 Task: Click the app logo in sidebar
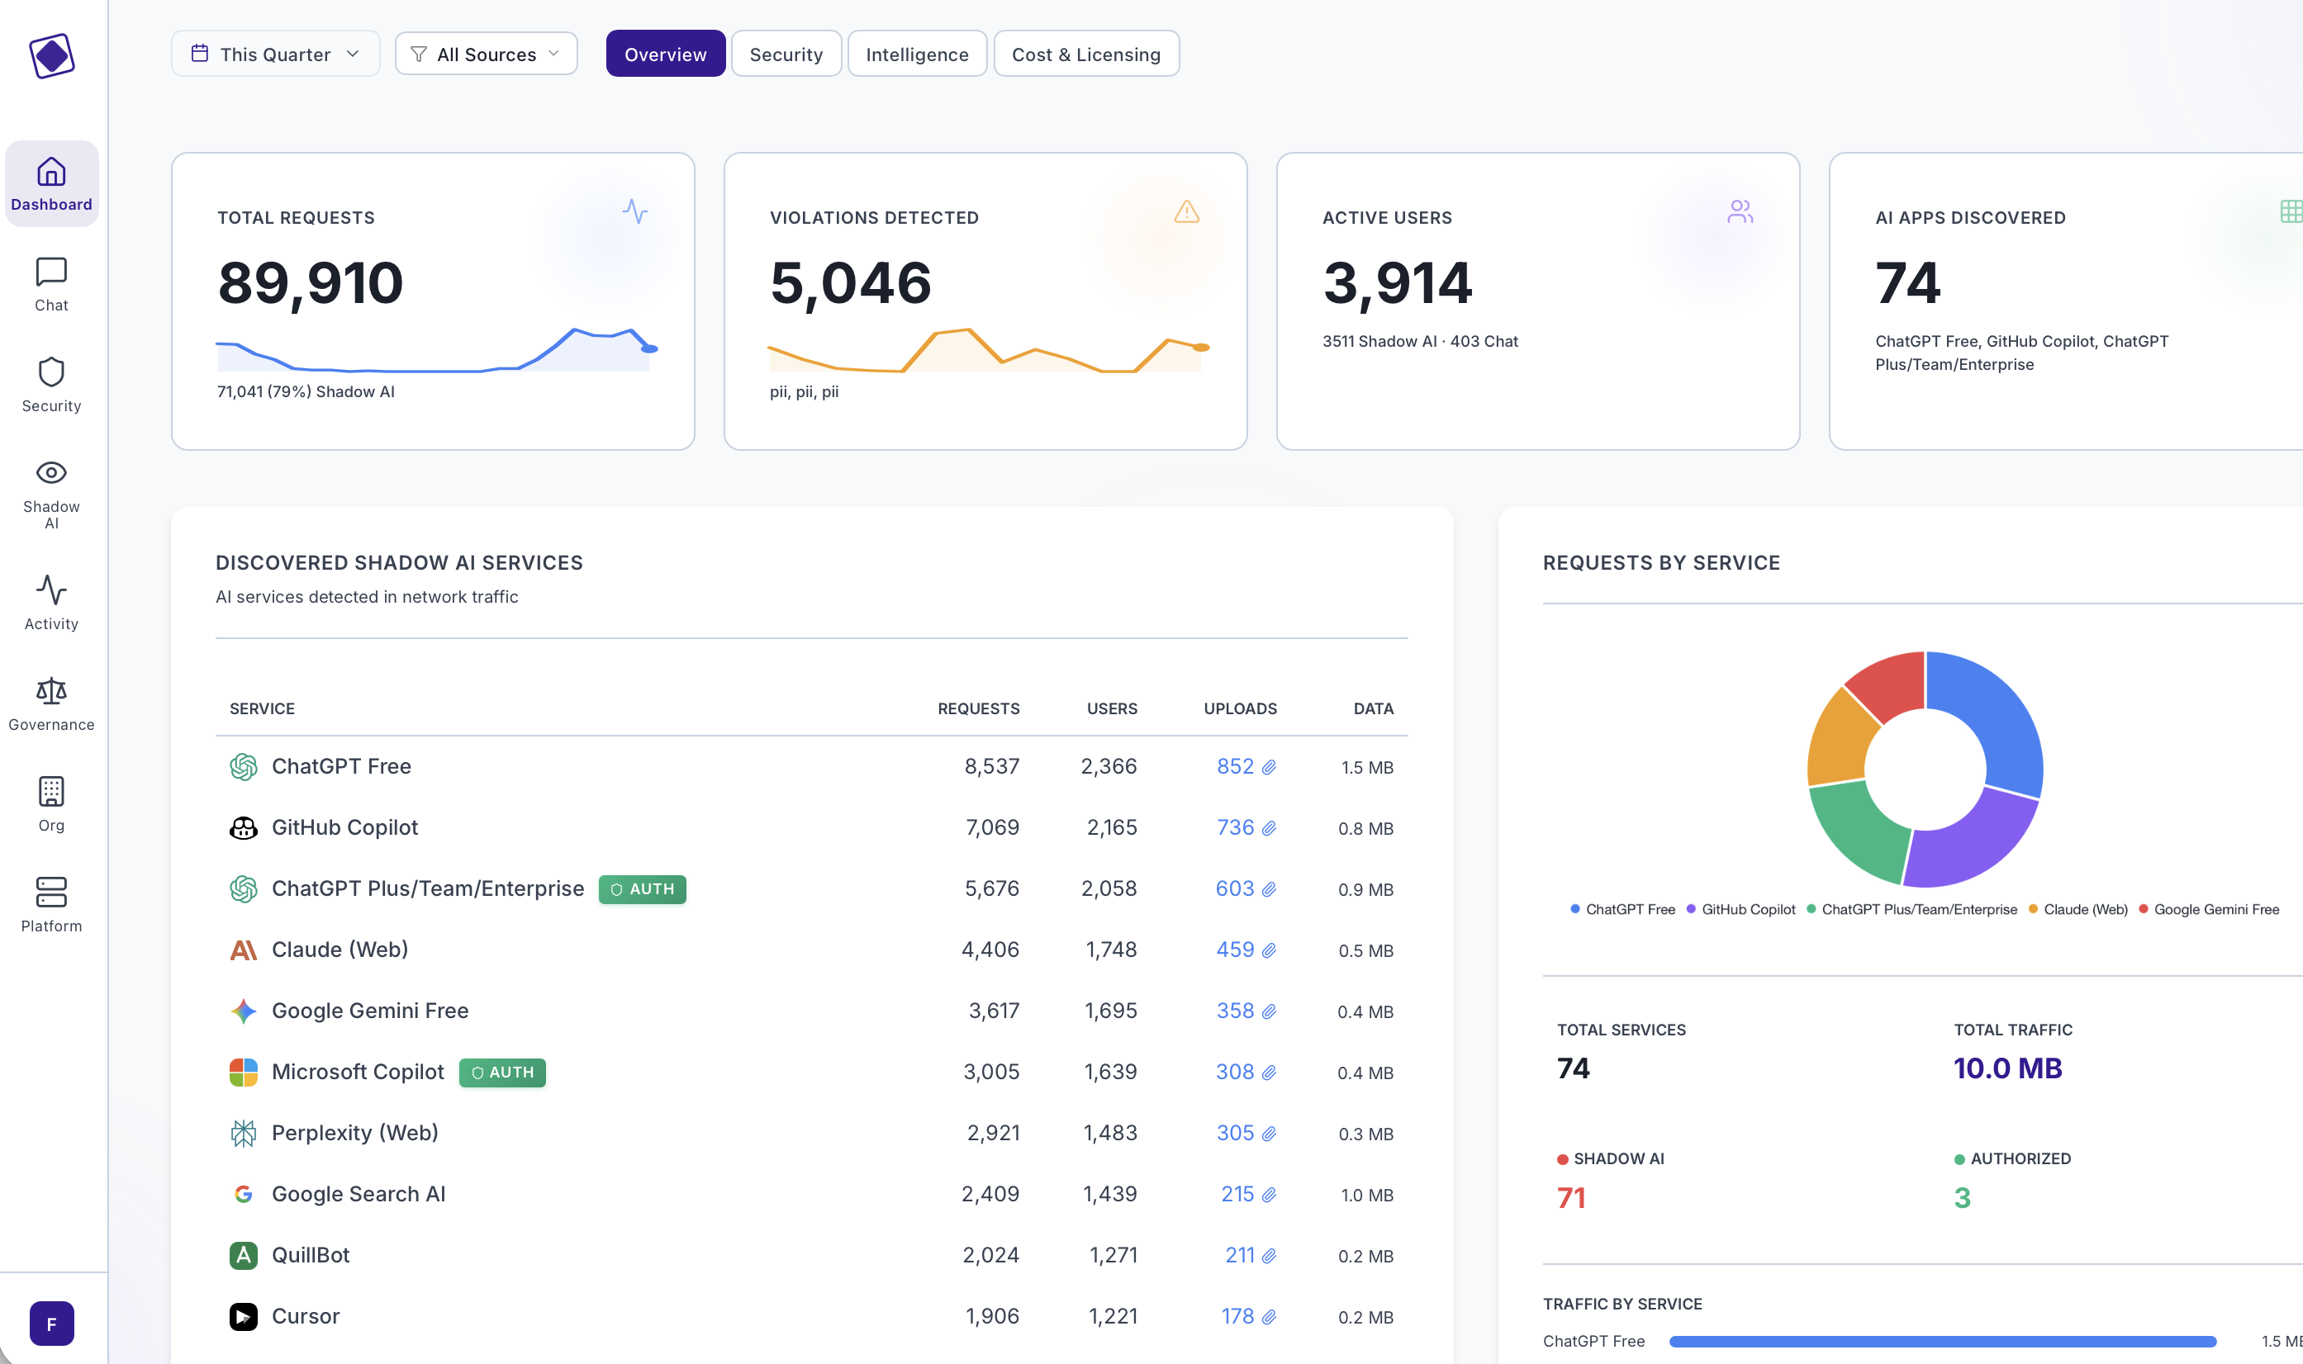point(51,56)
